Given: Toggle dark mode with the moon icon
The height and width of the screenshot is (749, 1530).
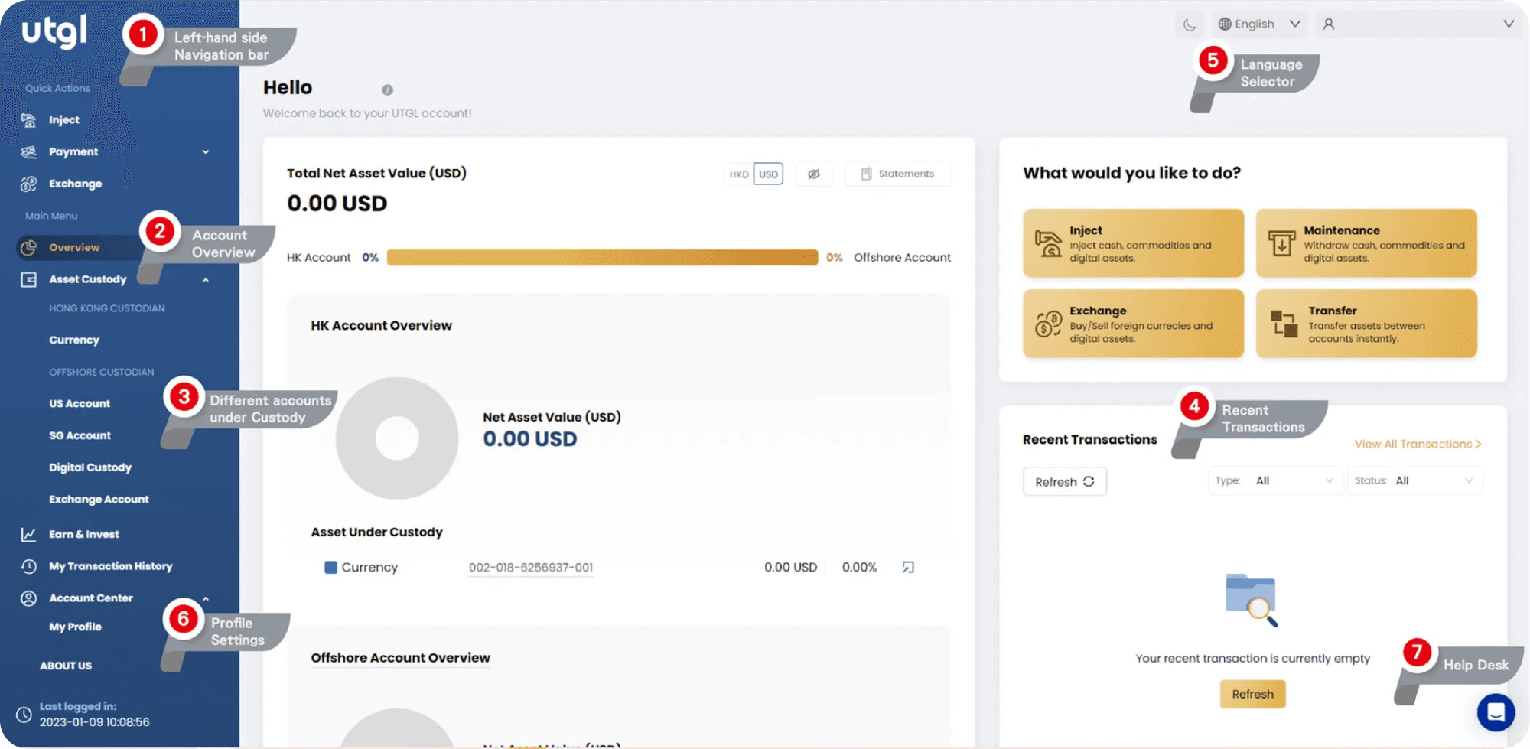Looking at the screenshot, I should [1189, 24].
